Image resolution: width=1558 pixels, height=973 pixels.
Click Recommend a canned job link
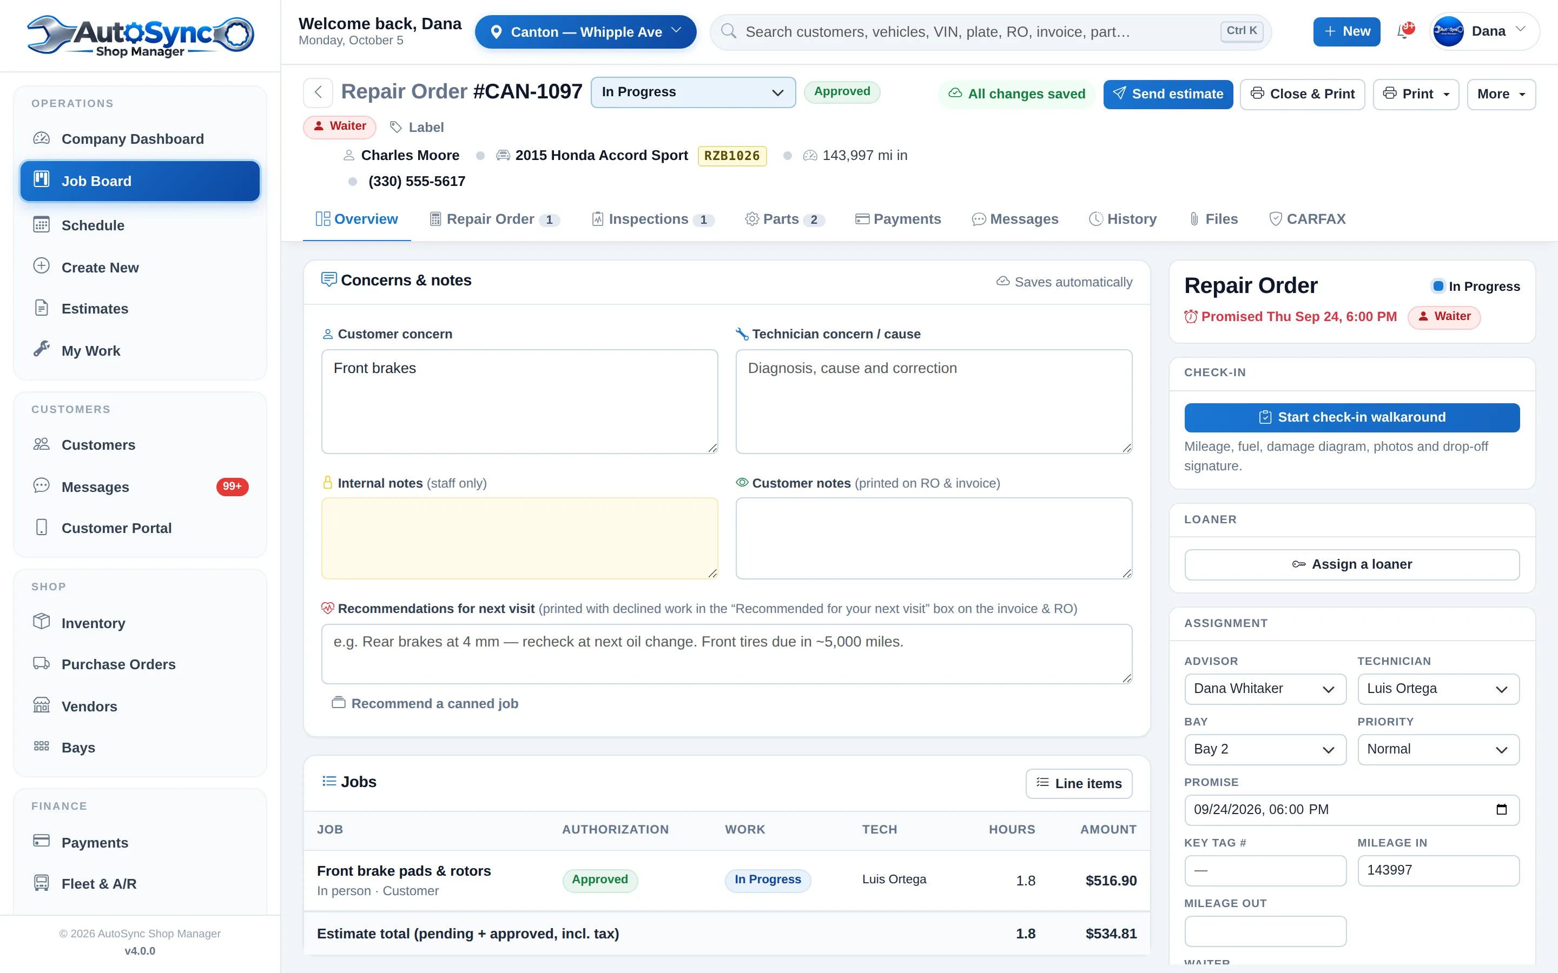[425, 703]
